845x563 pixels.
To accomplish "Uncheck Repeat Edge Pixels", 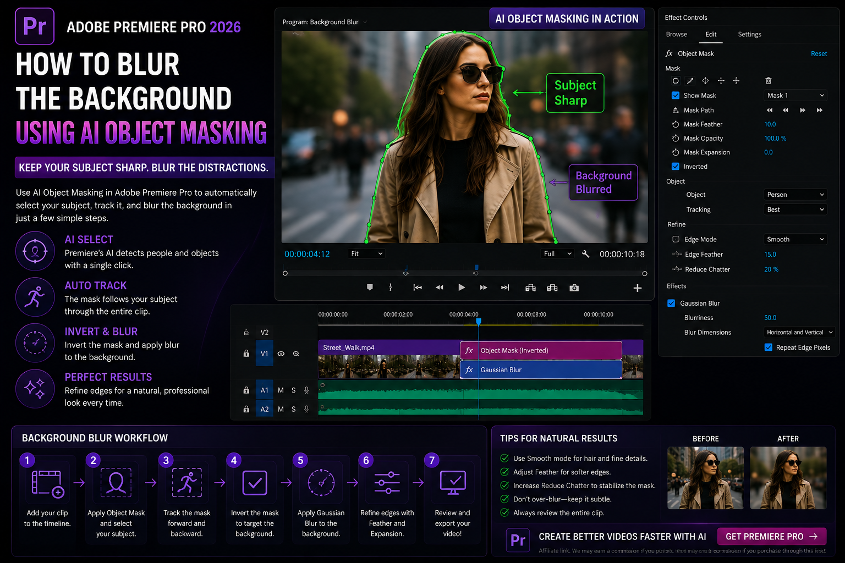I will 769,347.
